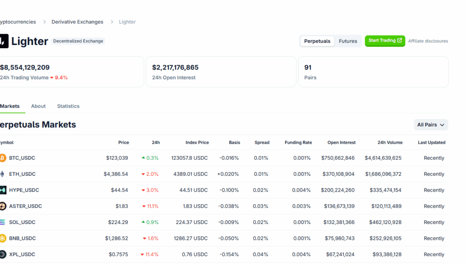The width and height of the screenshot is (465, 264).
Task: Click the Lighter exchange logo icon
Action: pos(4,41)
